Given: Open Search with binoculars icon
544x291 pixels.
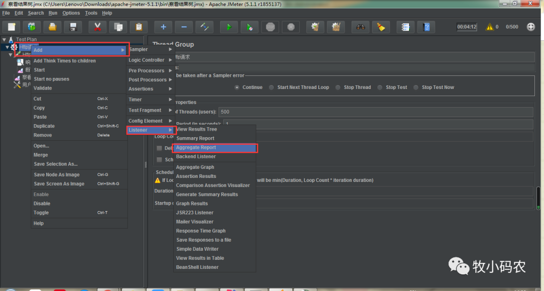Looking at the screenshot, I should point(361,27).
